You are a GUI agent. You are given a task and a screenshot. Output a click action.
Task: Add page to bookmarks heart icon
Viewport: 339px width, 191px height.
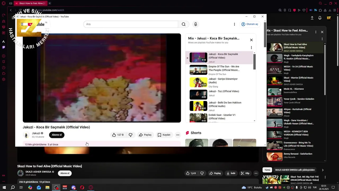[304, 10]
